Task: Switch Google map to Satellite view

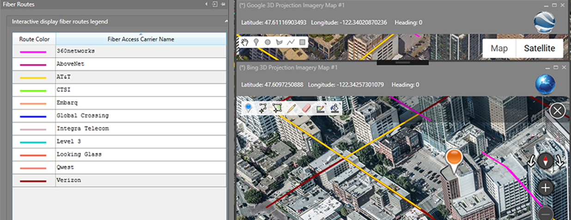Action: click(539, 48)
